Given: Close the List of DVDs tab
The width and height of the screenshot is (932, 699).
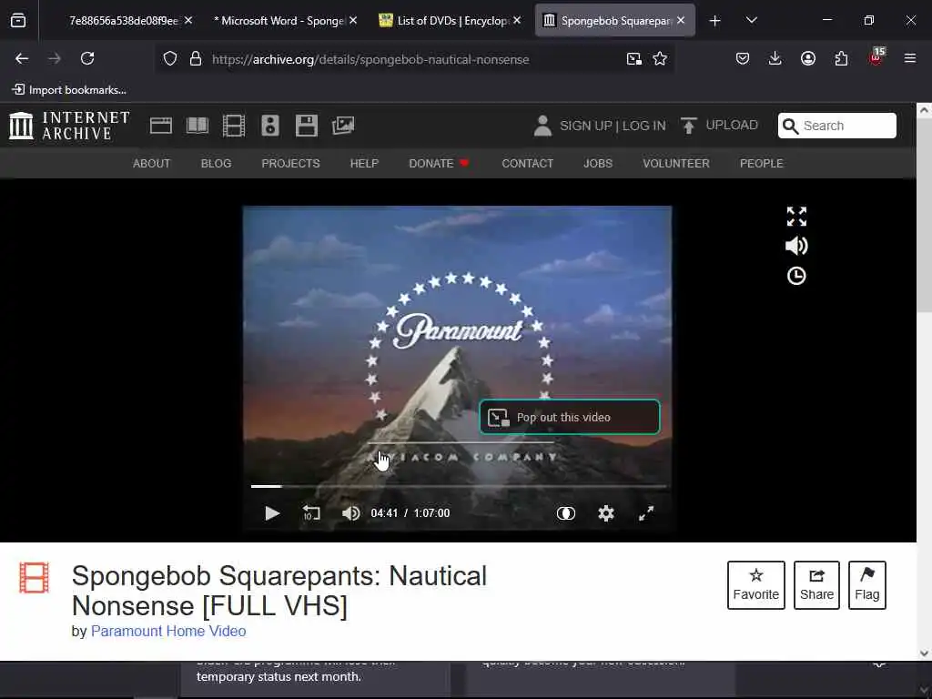Looking at the screenshot, I should click(517, 21).
